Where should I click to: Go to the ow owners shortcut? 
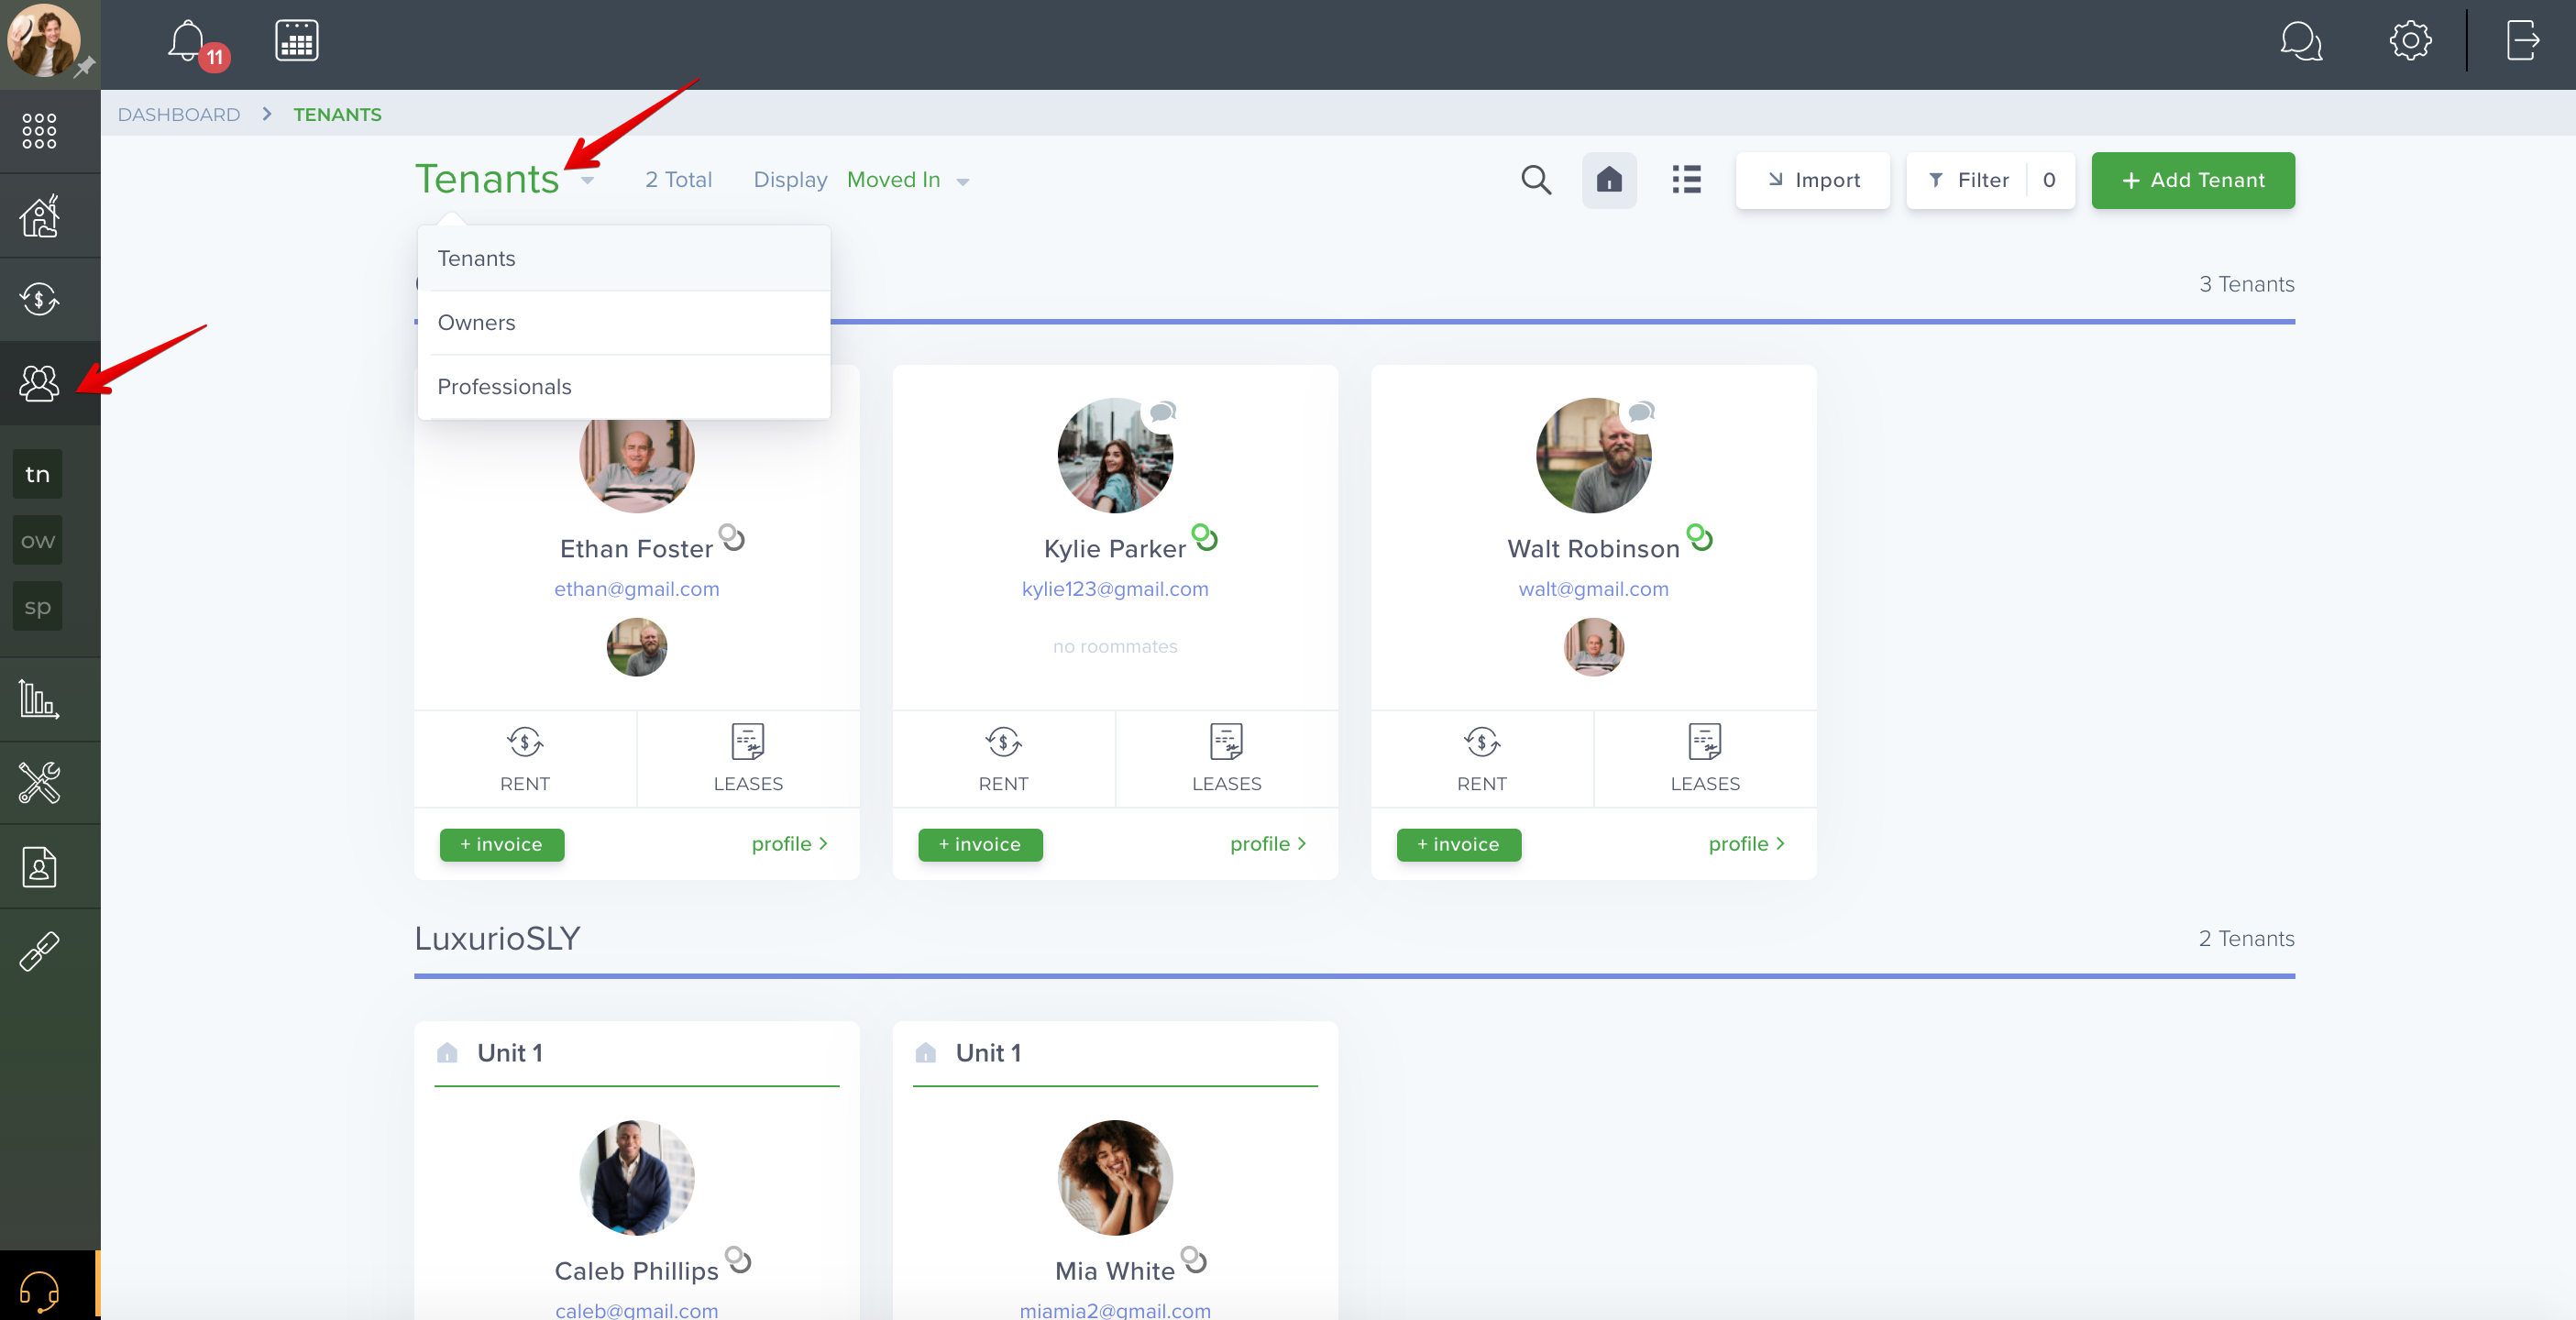pyautogui.click(x=38, y=541)
